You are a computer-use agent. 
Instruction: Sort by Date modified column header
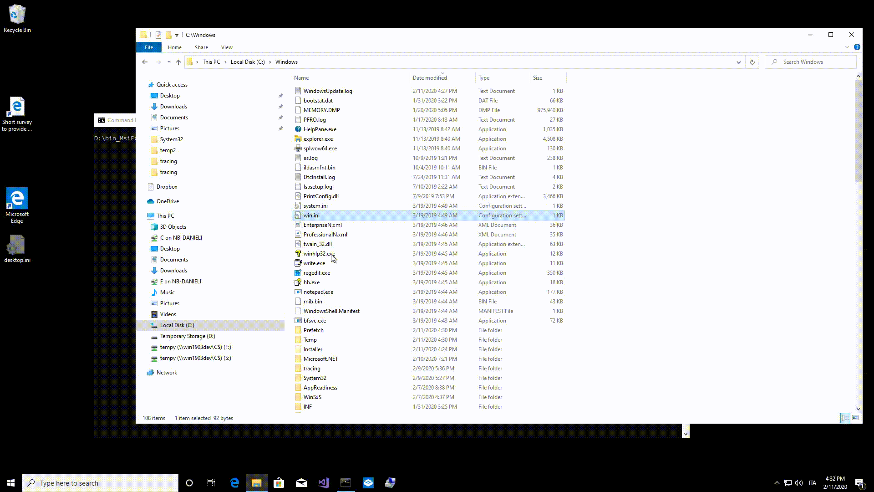click(430, 78)
